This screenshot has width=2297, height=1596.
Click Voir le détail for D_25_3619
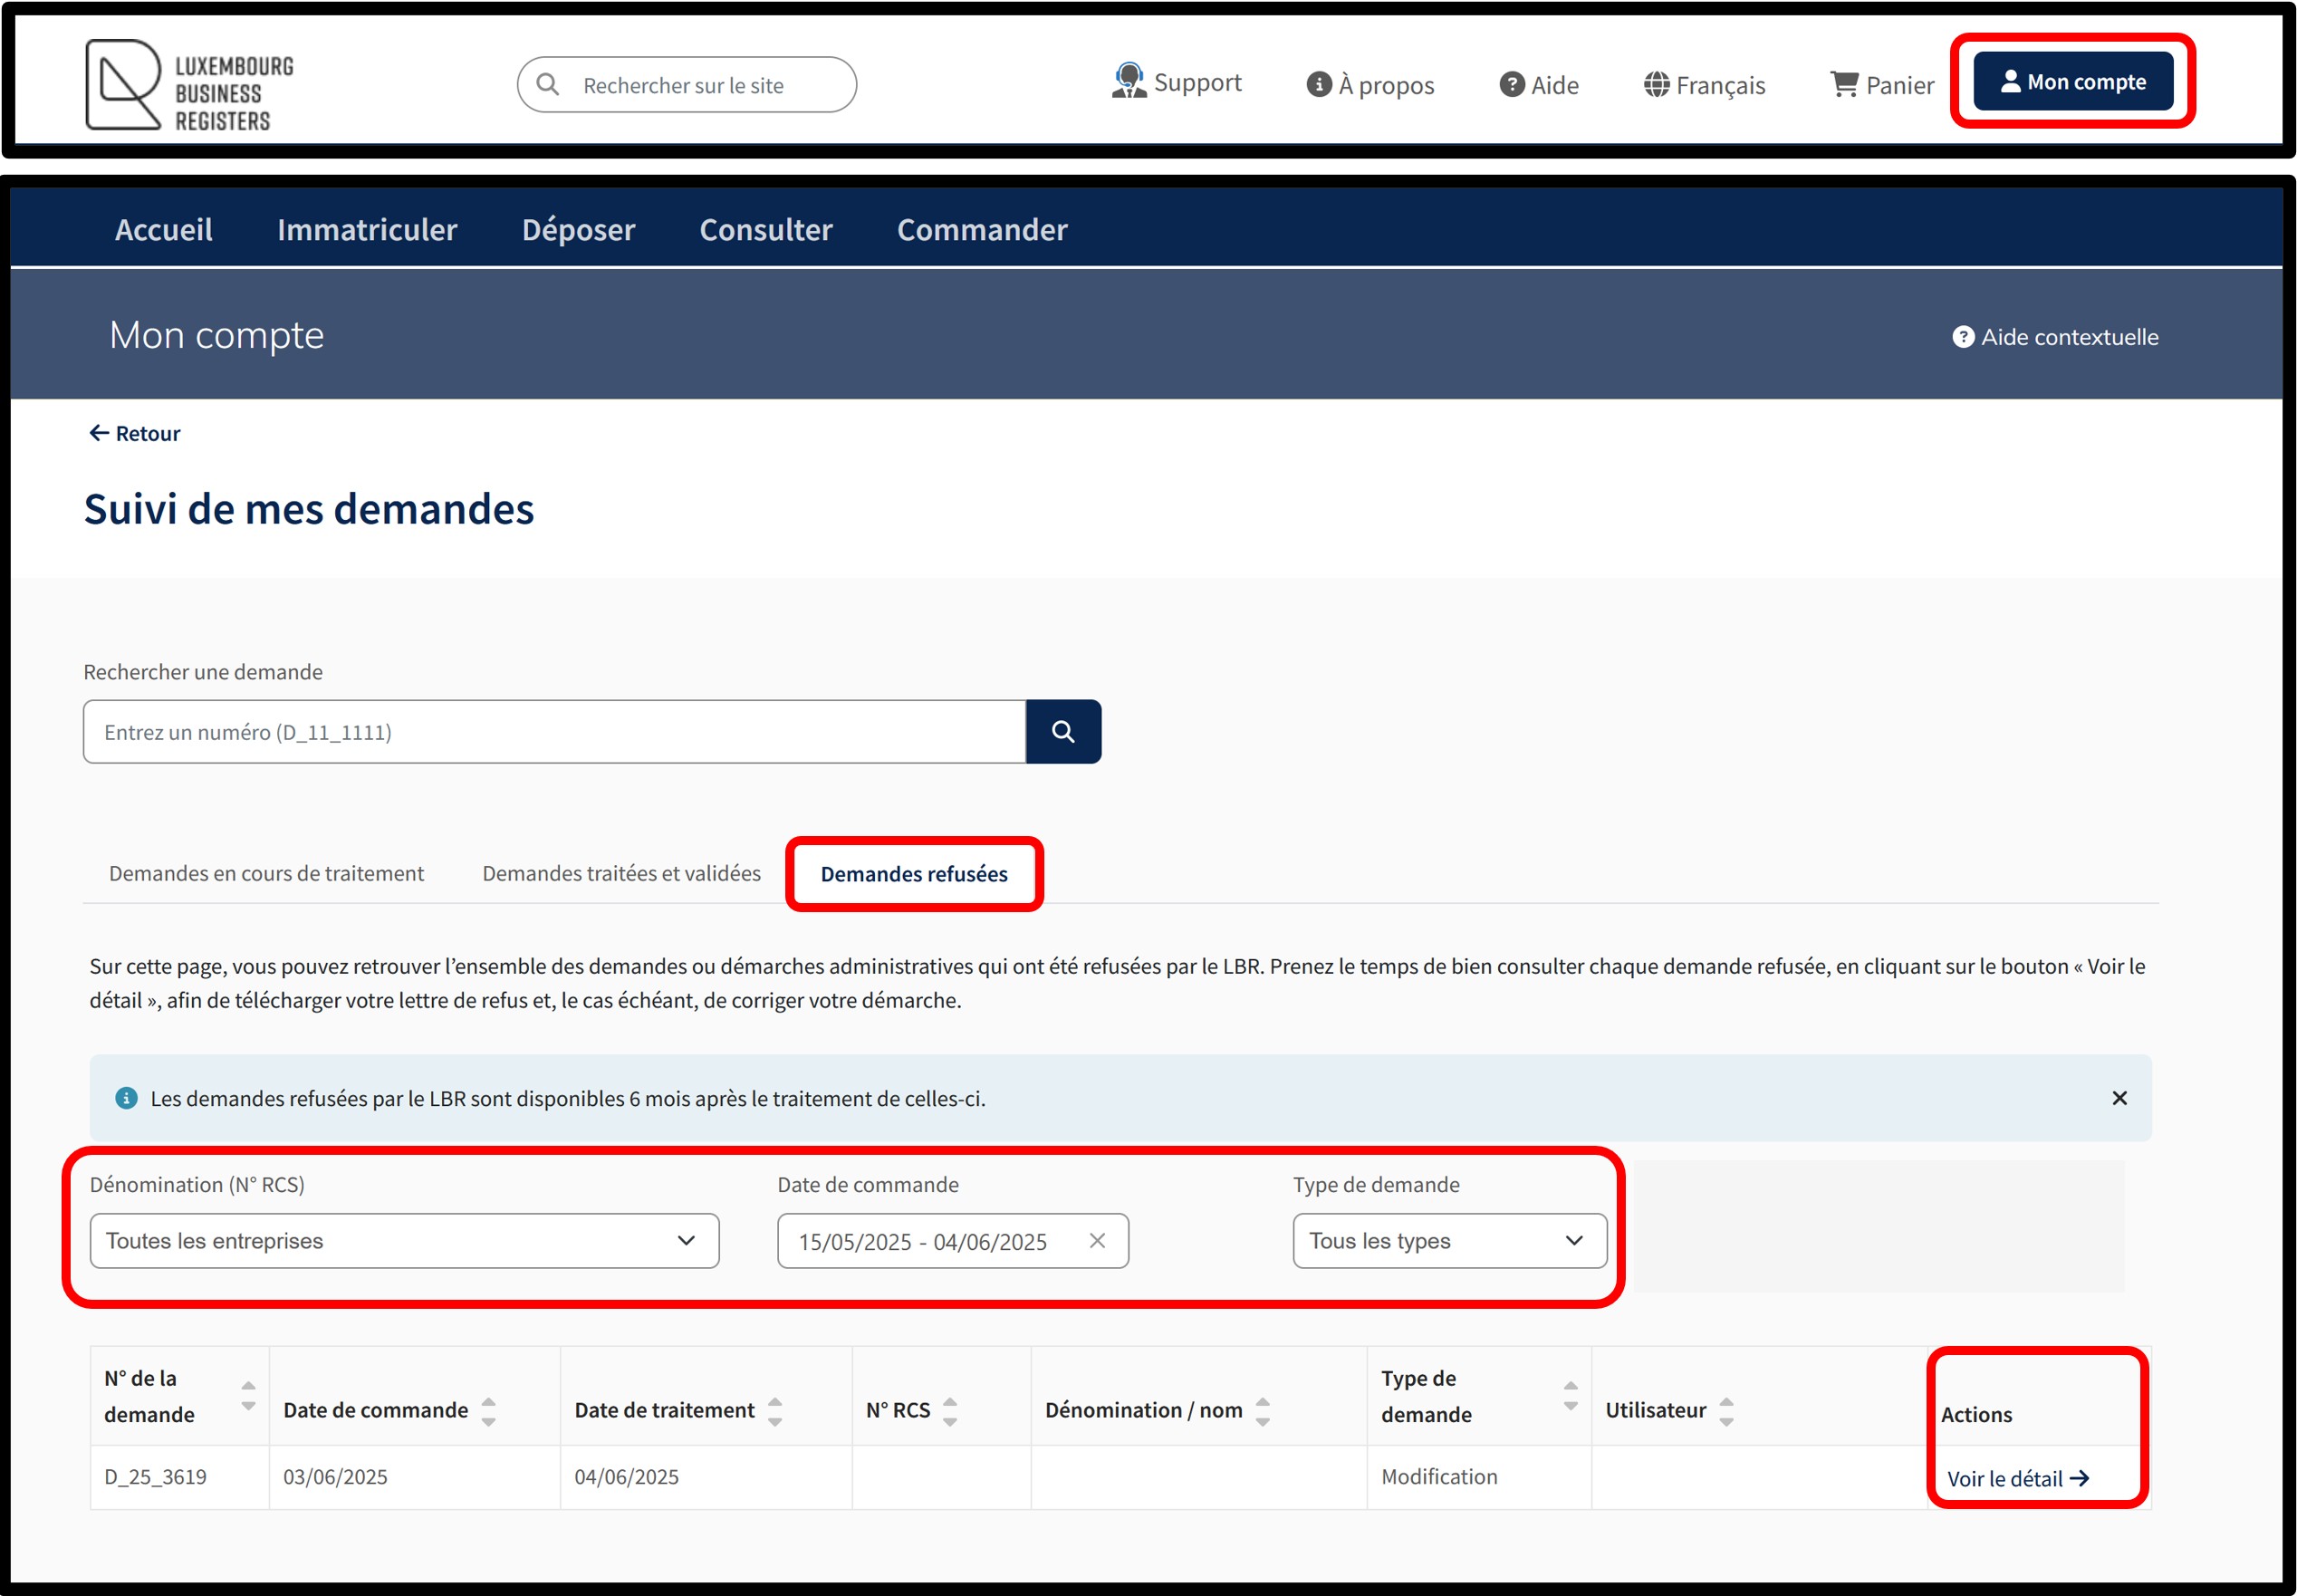[x=2017, y=1478]
